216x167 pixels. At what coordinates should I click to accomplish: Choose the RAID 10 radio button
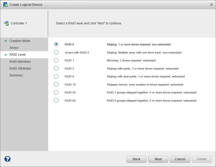(56, 85)
